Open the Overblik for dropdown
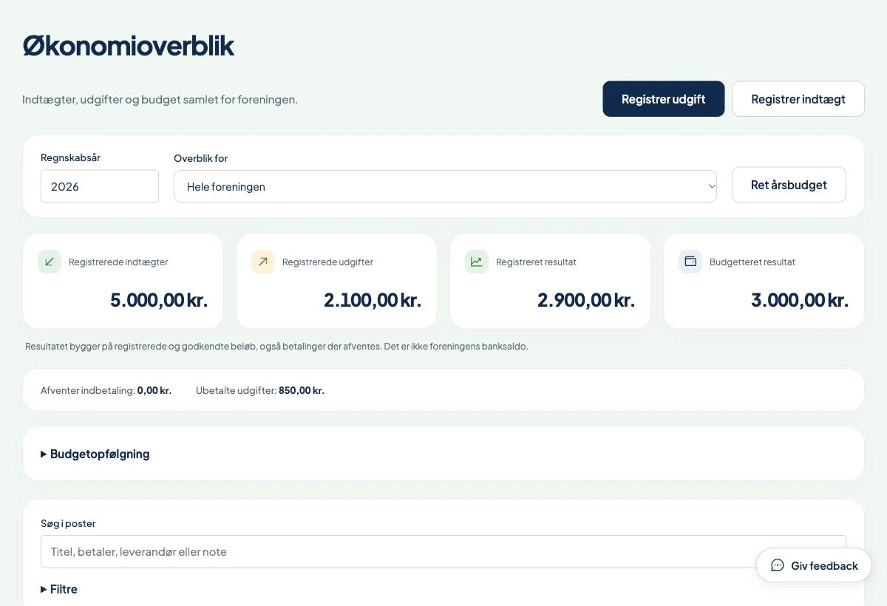Viewport: 887px width, 606px height. point(445,186)
